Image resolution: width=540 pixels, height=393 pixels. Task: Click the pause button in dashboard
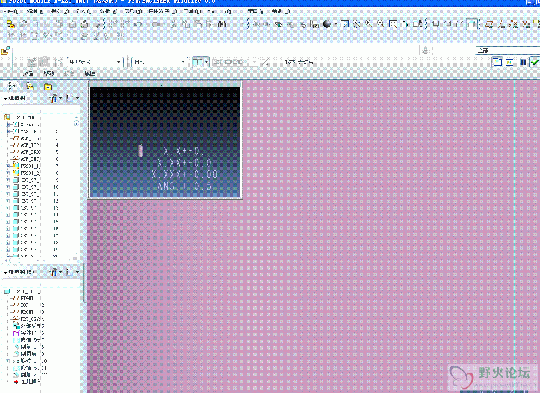523,62
